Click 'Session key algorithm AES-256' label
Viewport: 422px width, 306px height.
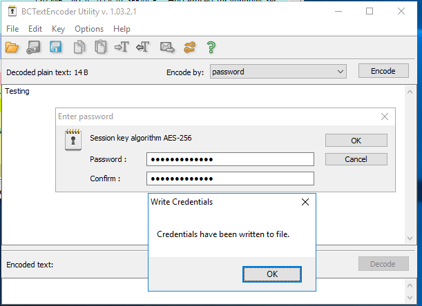tap(141, 138)
